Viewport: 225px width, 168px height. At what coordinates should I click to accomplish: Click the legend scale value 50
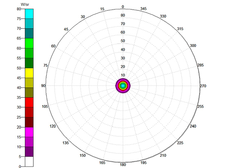tap(19, 68)
